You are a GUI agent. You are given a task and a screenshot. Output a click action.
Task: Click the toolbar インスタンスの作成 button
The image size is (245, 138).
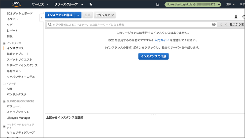pos(60,15)
